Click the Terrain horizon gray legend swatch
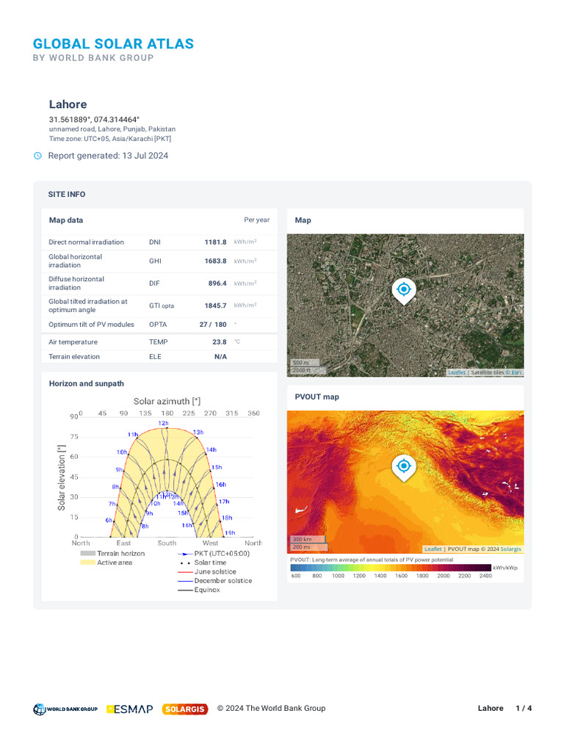This screenshot has height=752, width=564. (x=88, y=554)
